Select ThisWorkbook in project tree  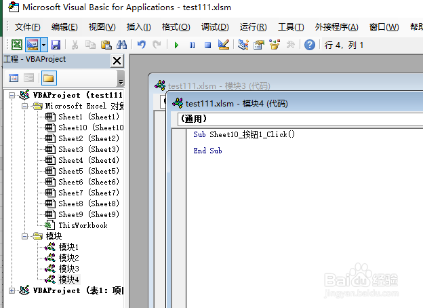pos(76,225)
